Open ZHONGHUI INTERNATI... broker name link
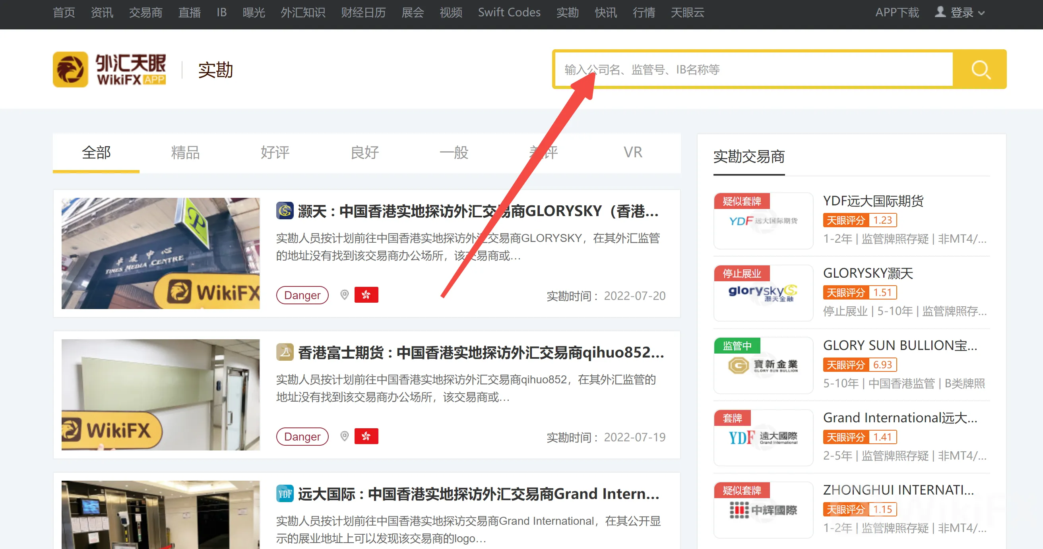 click(898, 490)
